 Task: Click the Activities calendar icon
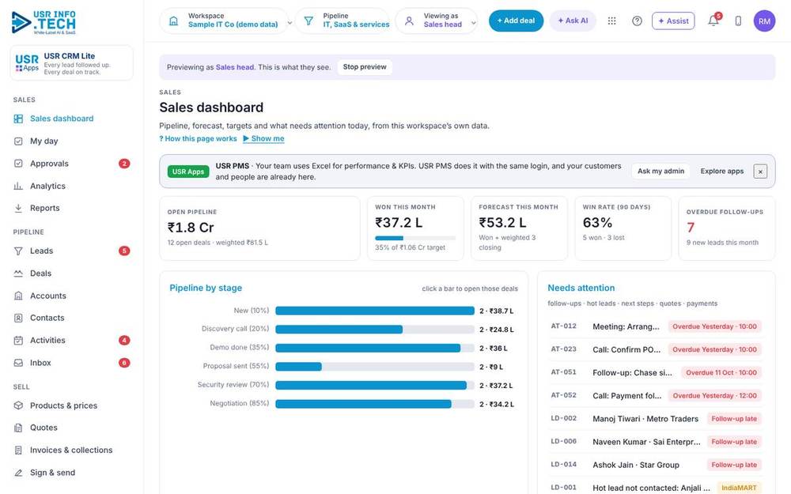point(18,340)
